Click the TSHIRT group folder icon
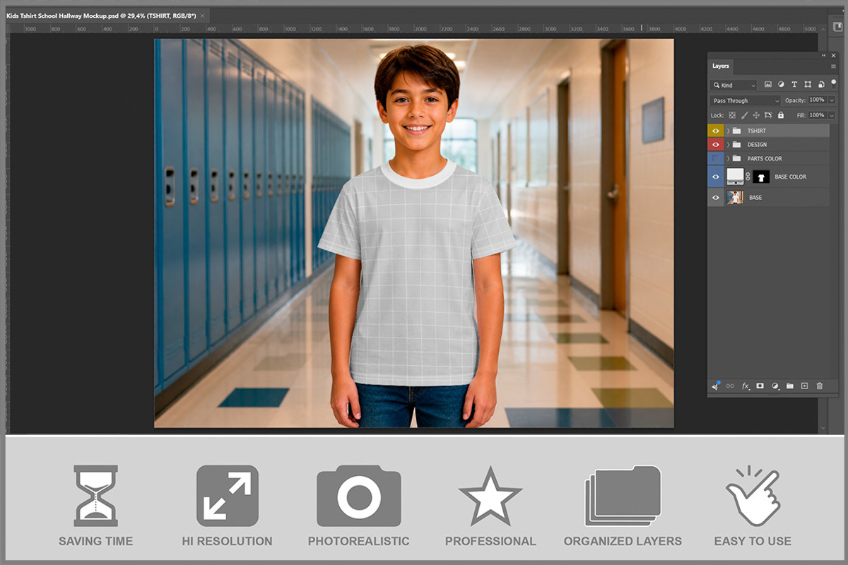This screenshot has height=565, width=848. tap(737, 131)
